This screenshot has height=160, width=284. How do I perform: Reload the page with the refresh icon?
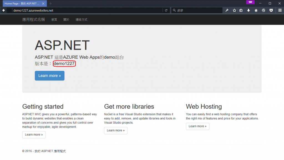tap(166, 10)
